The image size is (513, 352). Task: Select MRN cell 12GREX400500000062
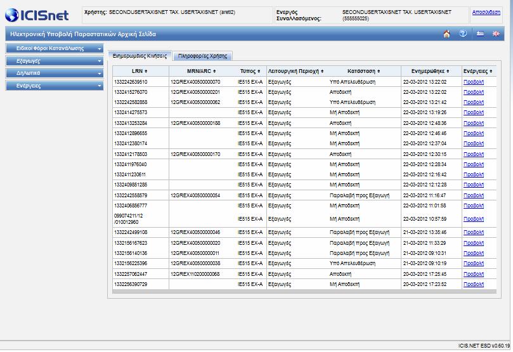[195, 102]
